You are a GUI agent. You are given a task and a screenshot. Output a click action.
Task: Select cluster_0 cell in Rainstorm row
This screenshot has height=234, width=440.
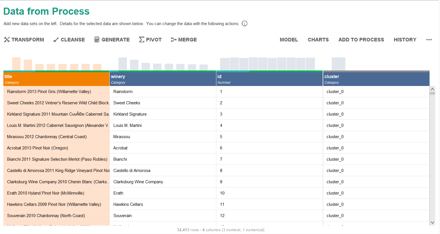(376, 92)
